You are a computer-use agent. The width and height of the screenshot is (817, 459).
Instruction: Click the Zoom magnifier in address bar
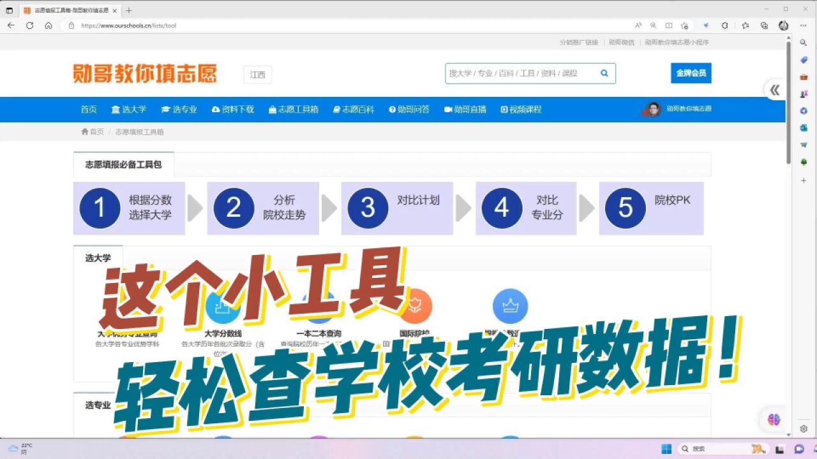click(x=653, y=25)
